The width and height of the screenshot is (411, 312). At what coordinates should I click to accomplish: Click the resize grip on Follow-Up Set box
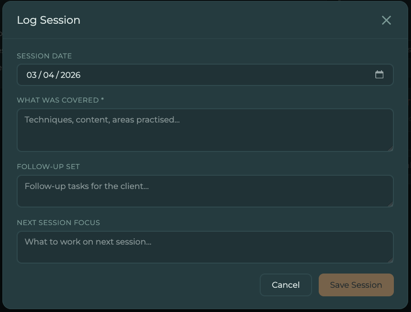click(391, 204)
